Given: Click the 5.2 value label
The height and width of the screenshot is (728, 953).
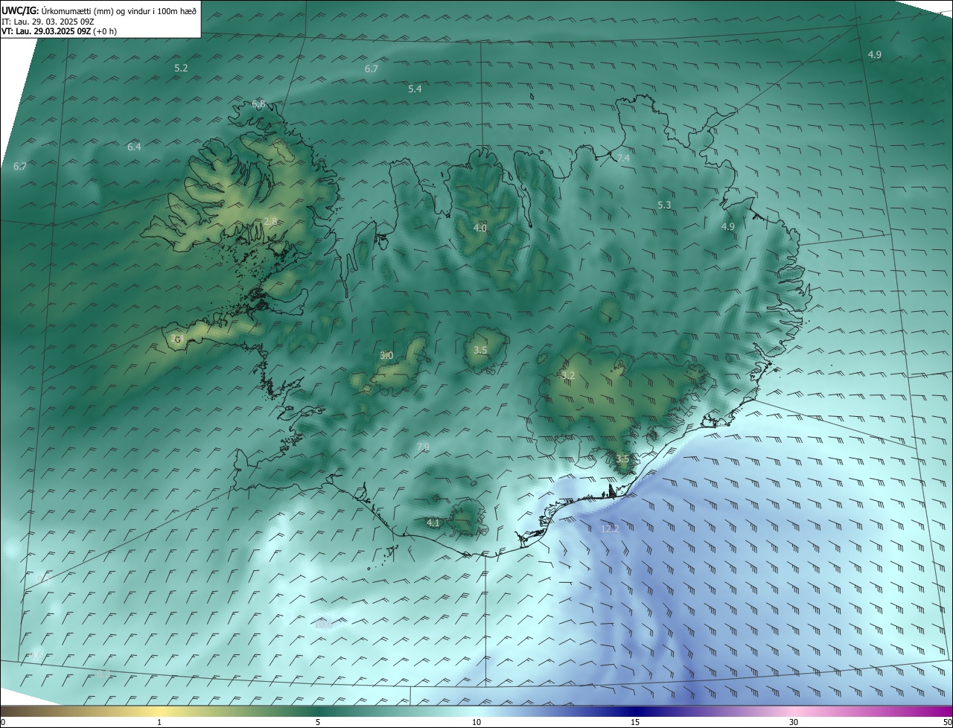Looking at the screenshot, I should pos(181,68).
